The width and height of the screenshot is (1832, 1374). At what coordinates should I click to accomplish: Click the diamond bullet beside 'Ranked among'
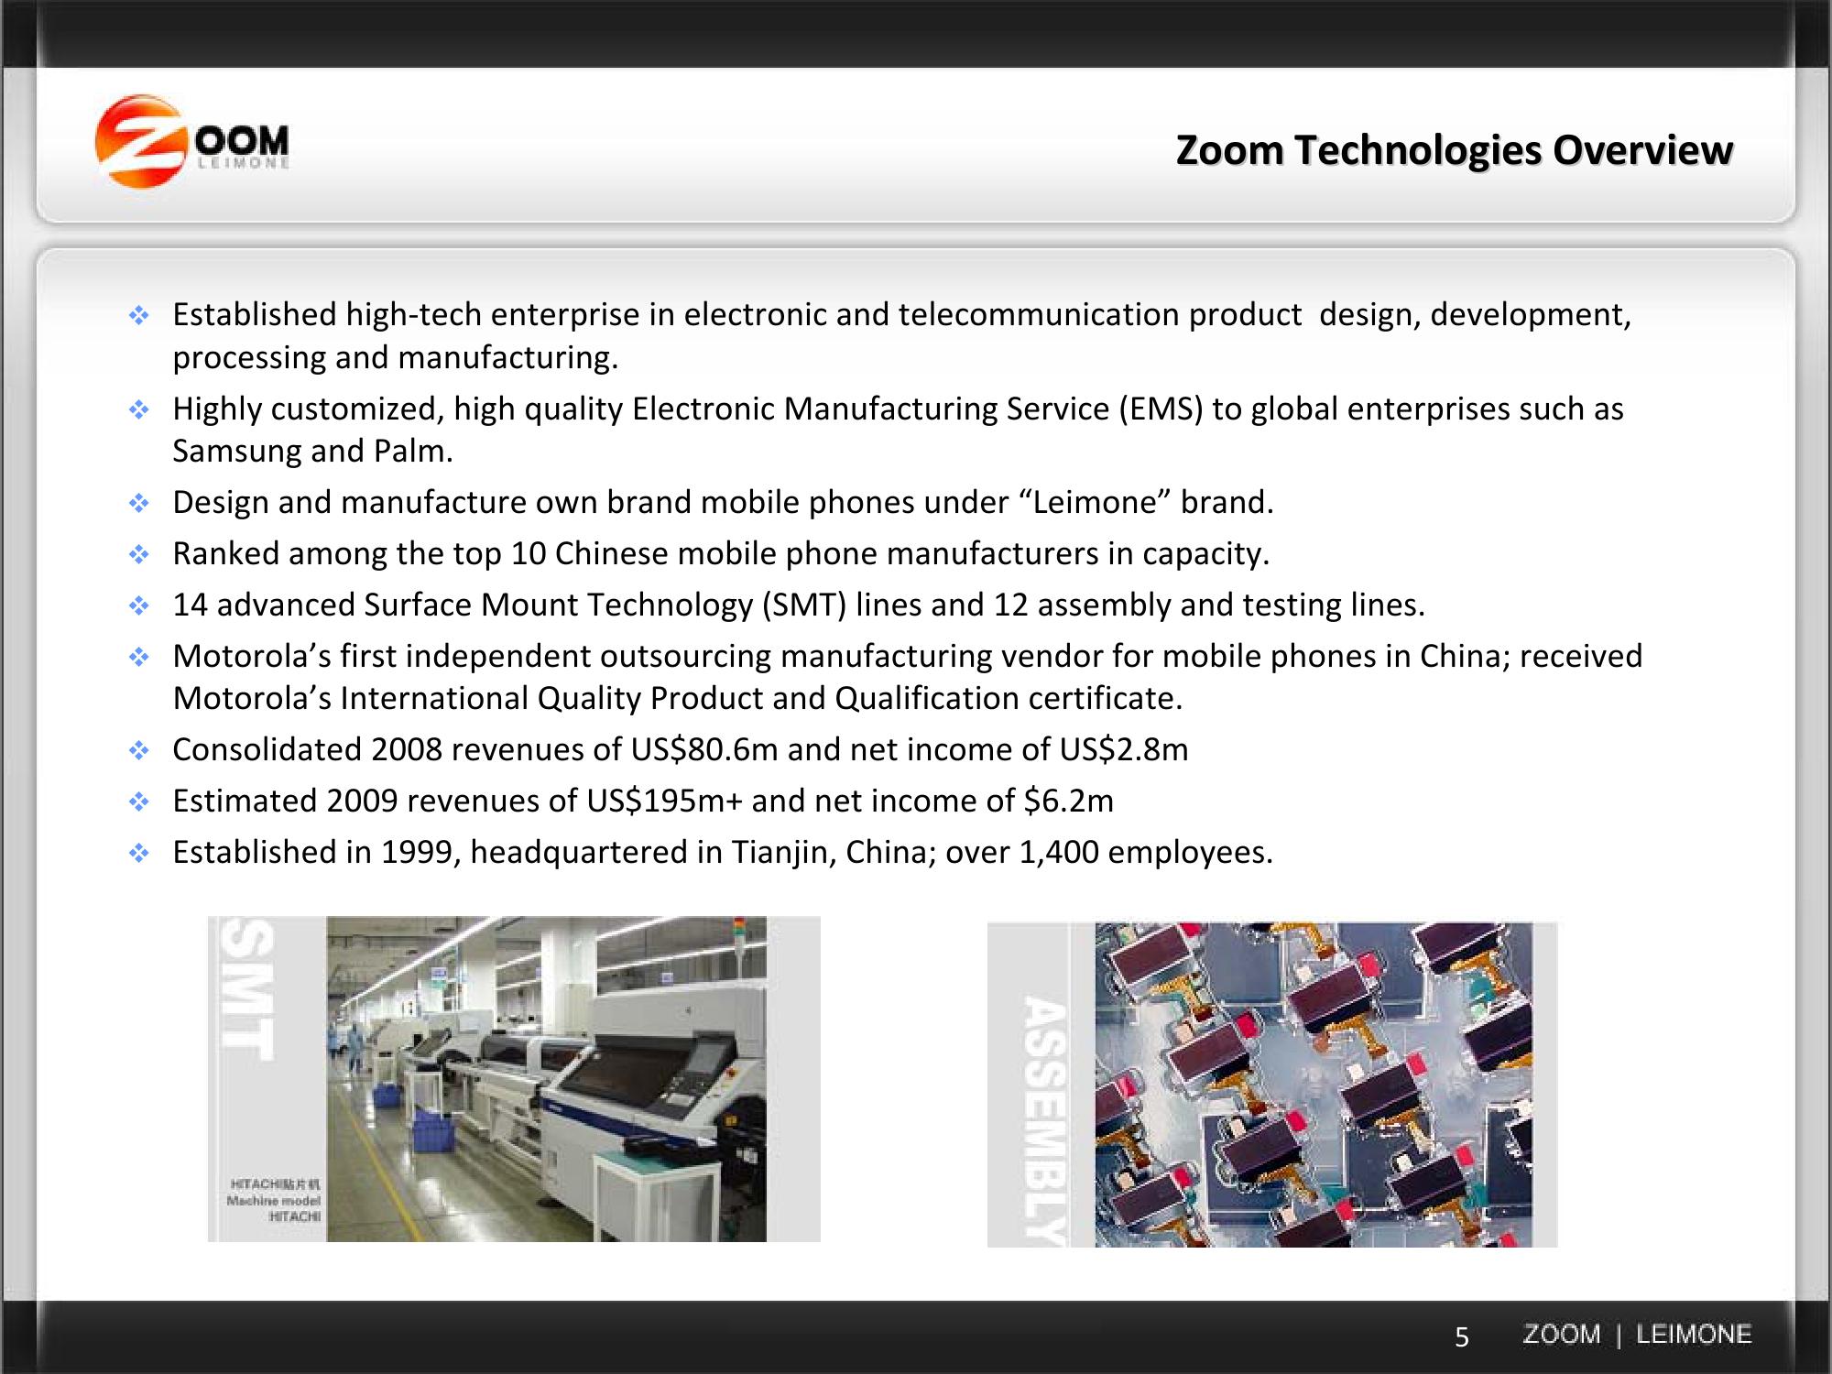point(138,554)
